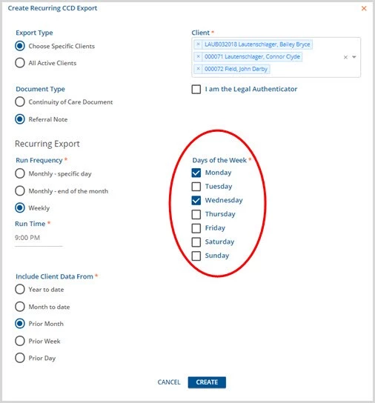Select Prior Day data range
375x403 pixels.
[x=20, y=358]
